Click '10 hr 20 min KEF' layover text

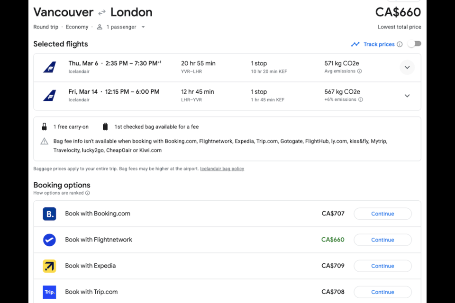tap(269, 71)
